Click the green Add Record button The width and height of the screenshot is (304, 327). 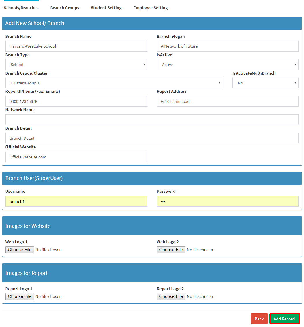click(284, 319)
